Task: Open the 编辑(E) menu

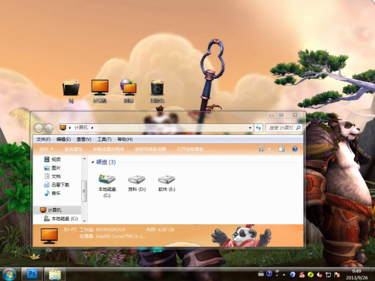Action: coord(63,139)
